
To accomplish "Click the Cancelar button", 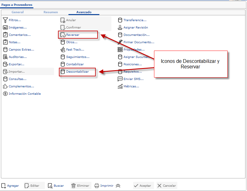I will click(x=167, y=186).
